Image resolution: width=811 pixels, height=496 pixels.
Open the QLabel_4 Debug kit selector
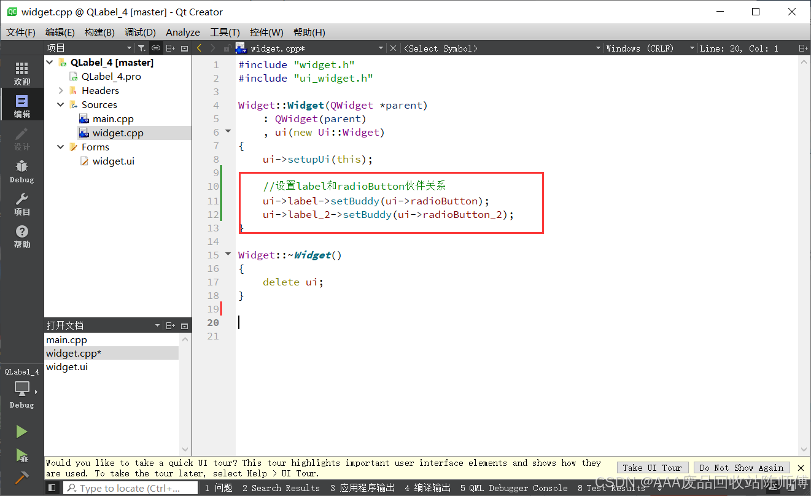click(x=22, y=389)
